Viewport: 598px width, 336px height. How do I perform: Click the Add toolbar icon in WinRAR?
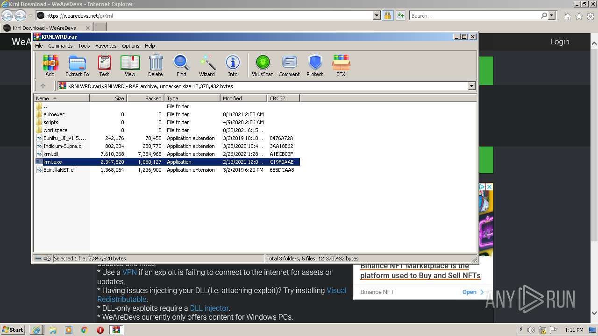pos(50,65)
